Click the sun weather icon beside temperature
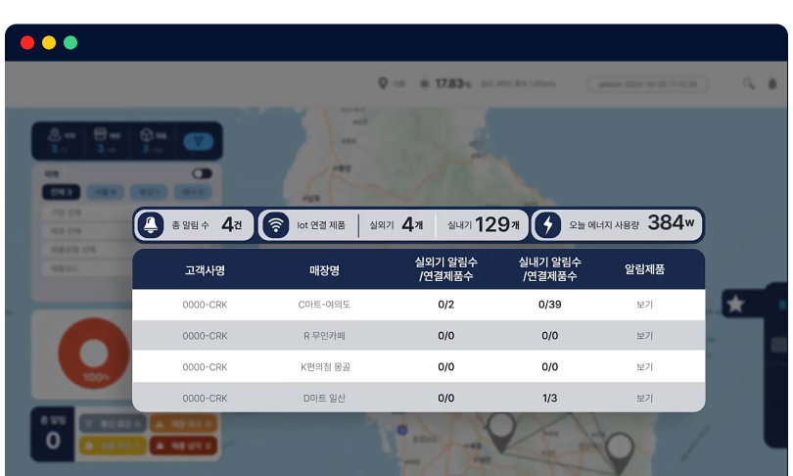Image resolution: width=793 pixels, height=476 pixels. [424, 83]
